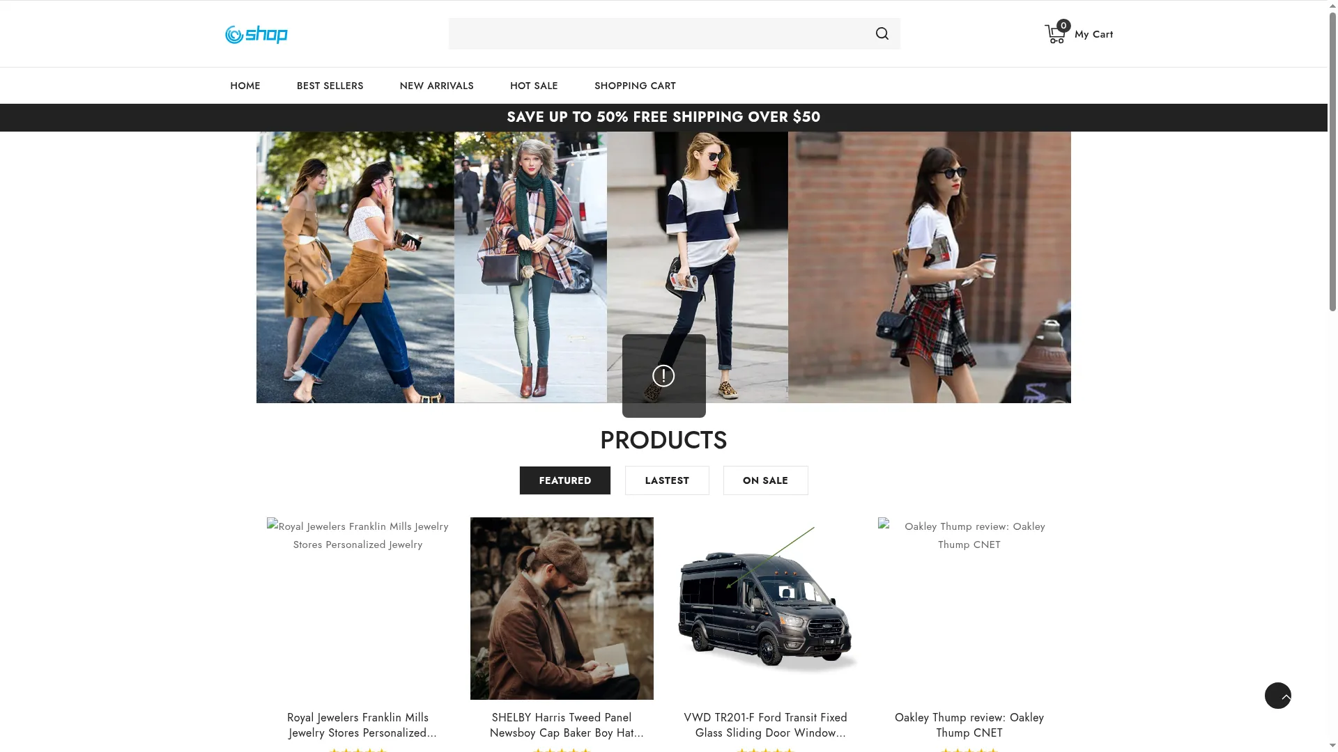
Task: Click the shop logo
Action: 256,34
